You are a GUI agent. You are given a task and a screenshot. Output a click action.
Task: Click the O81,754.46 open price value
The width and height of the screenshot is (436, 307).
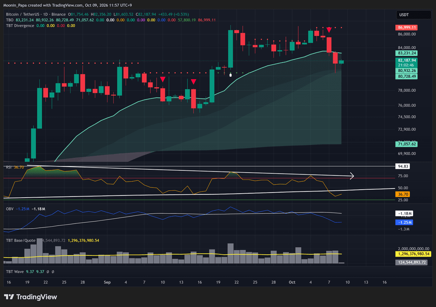[x=78, y=14]
